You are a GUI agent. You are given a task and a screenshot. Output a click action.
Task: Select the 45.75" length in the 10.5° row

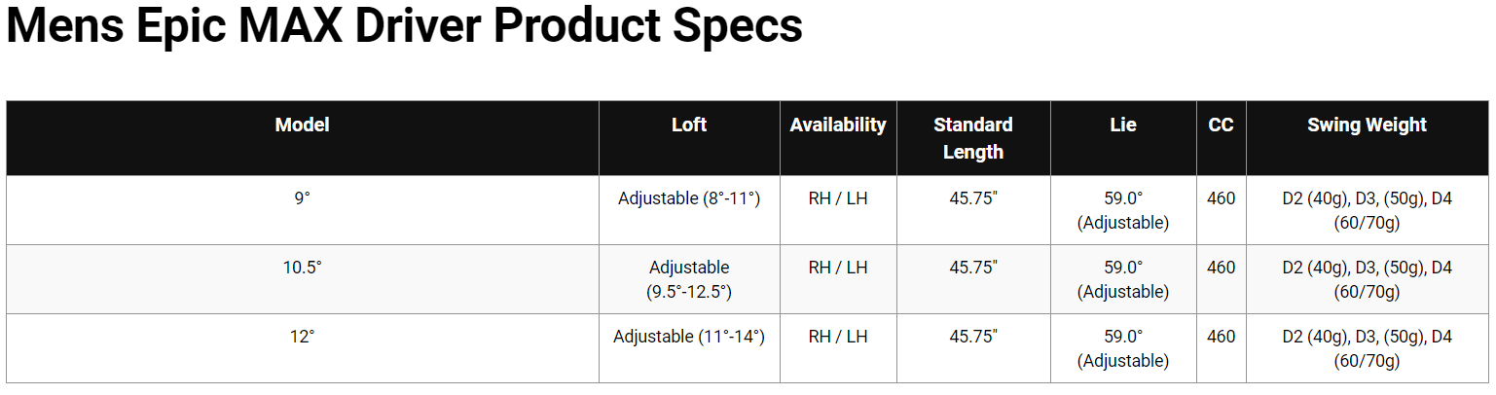tap(973, 268)
